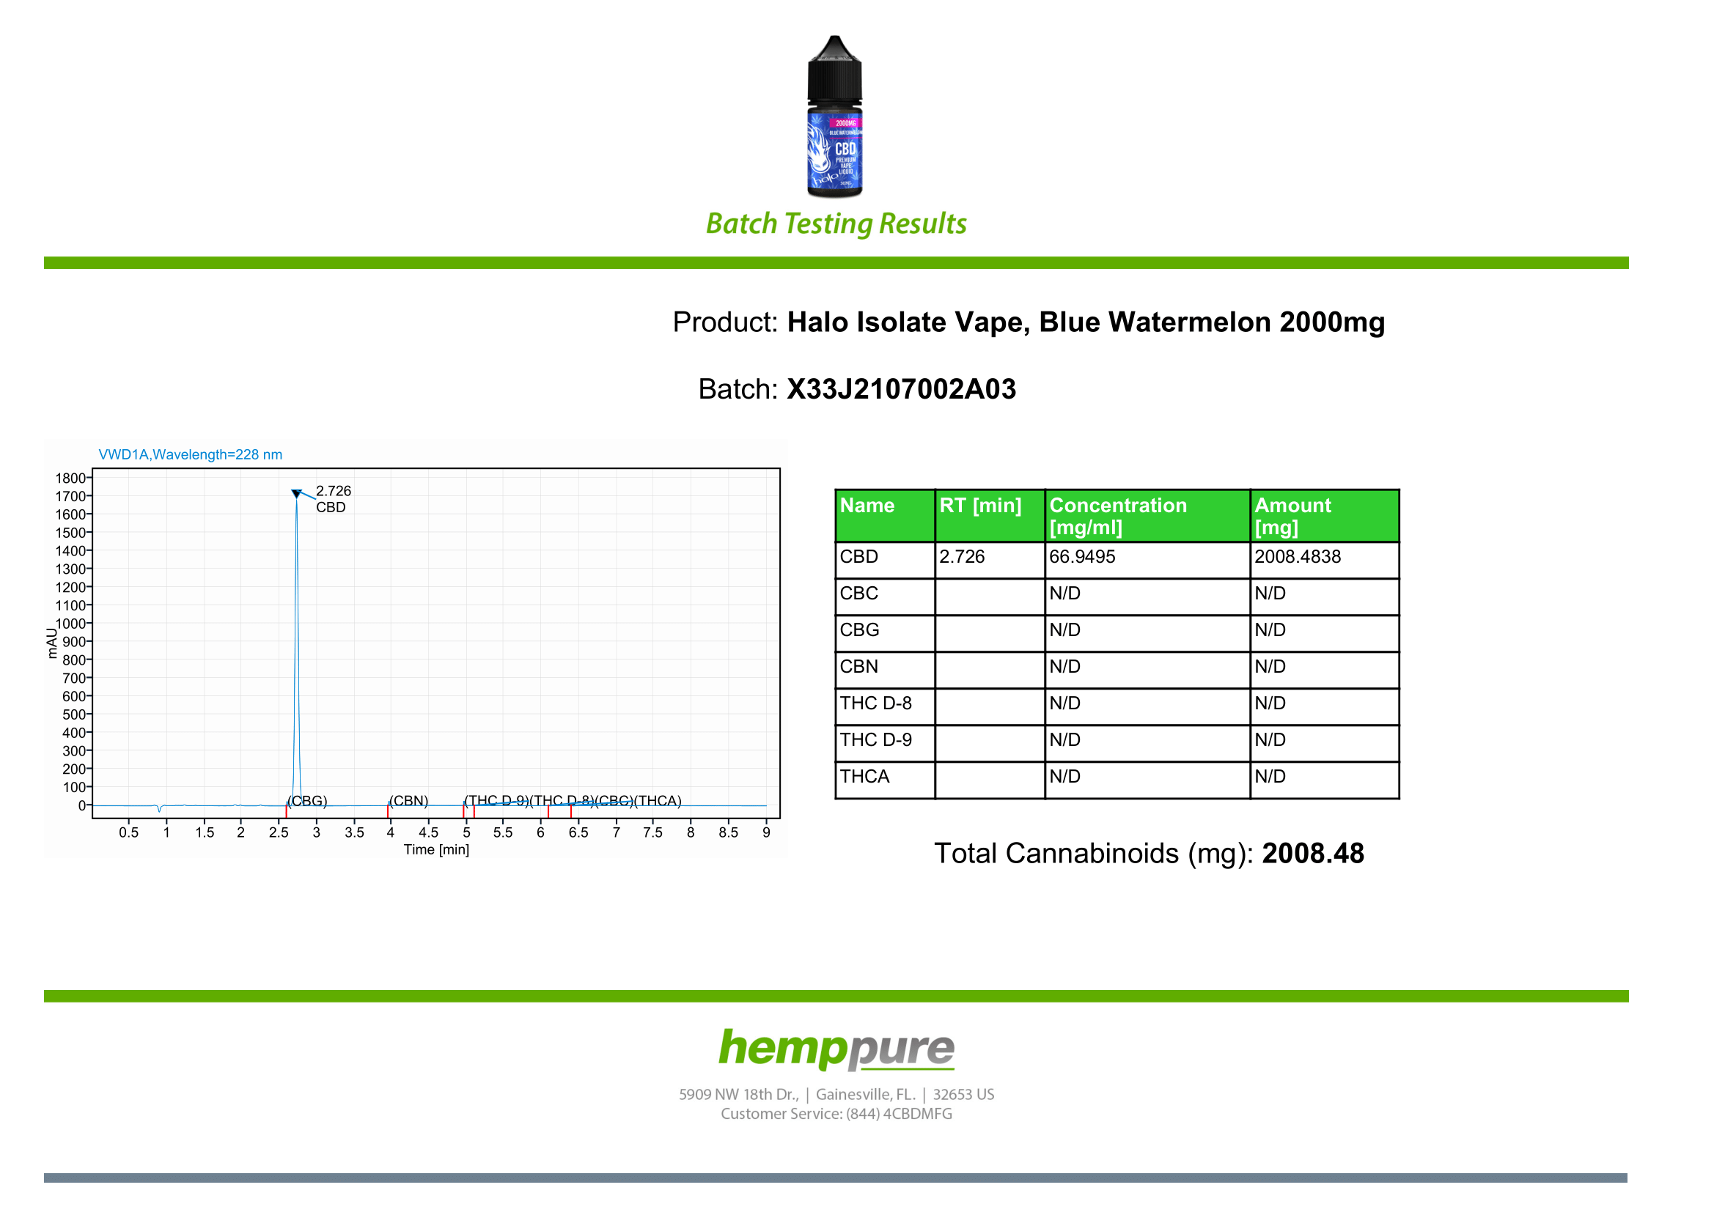The image size is (1714, 1212).
Task: Click the THC D-8 row name cell
Action: [885, 706]
